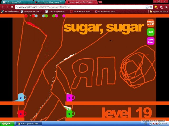
Task: Expand hidden tray icons with the arrow
Action: tap(151, 124)
